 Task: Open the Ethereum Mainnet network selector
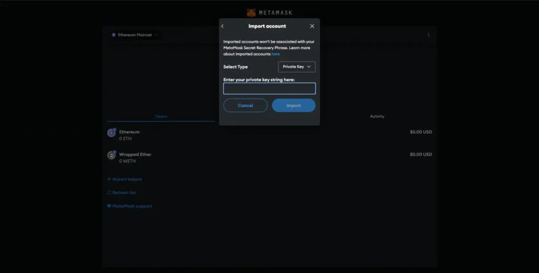tap(135, 35)
